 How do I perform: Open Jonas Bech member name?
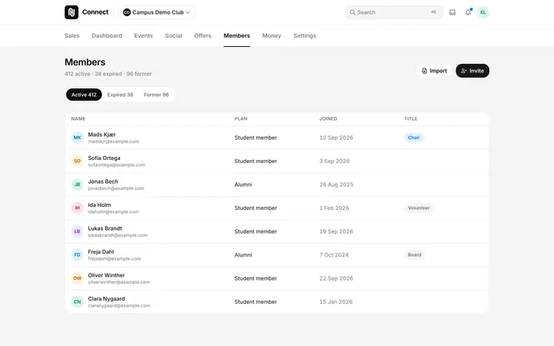pyautogui.click(x=103, y=181)
